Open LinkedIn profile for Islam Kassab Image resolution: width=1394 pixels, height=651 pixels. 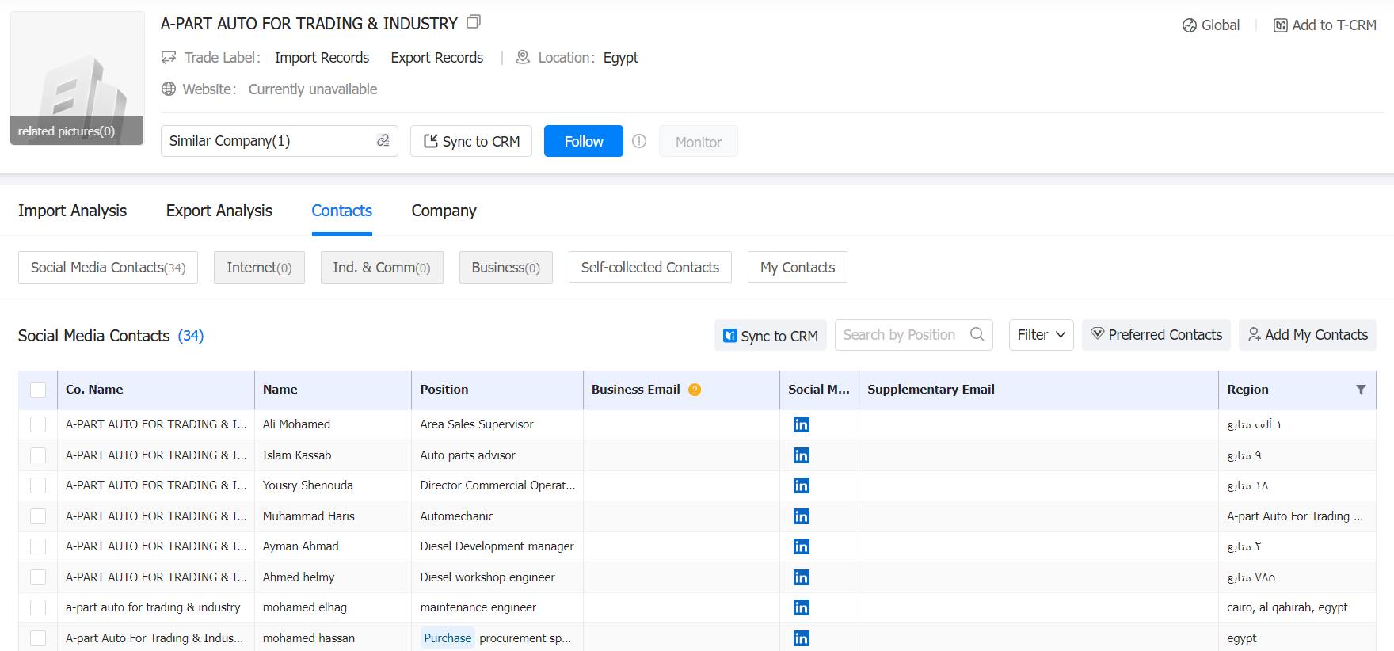(801, 455)
